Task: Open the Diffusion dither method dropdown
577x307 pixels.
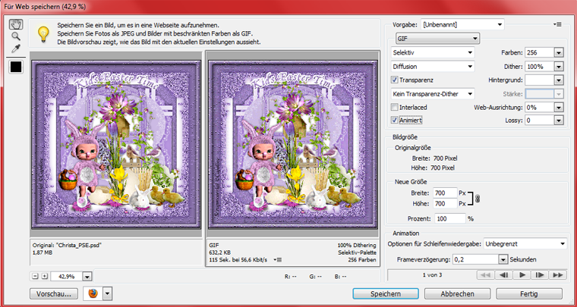Action: [x=433, y=67]
